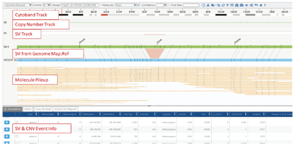Image resolution: width=295 pixels, height=144 pixels.
Task: Click the Range input field
Action: (x=80, y=5)
